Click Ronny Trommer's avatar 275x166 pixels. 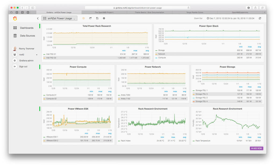[15, 49]
